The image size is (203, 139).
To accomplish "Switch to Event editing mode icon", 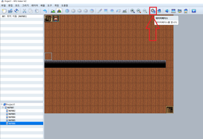I will pyautogui.click(x=59, y=11).
